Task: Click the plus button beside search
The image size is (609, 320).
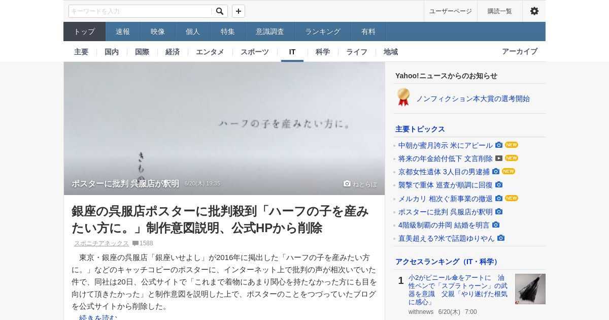Action: coord(239,11)
